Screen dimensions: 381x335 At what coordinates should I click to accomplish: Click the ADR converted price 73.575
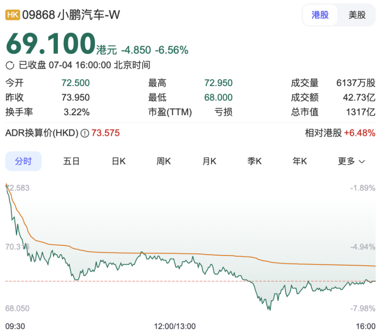[106, 133]
